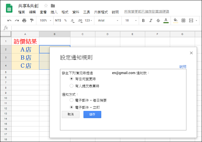The height and width of the screenshot is (142, 202).
Task: Open the borders tool
Action: coord(183,20)
